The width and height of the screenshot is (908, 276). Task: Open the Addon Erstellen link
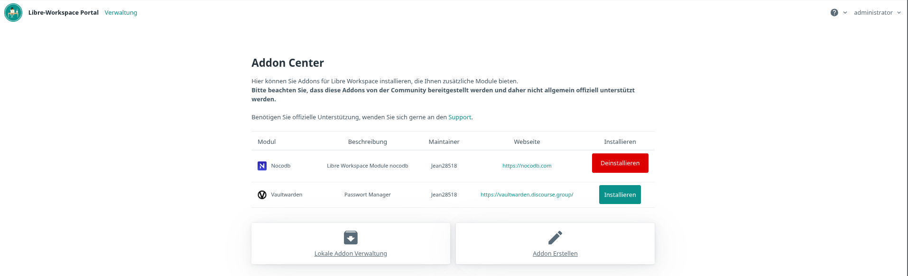[x=555, y=254]
